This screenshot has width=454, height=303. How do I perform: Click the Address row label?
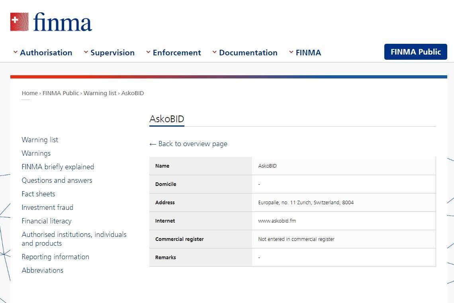coord(165,203)
